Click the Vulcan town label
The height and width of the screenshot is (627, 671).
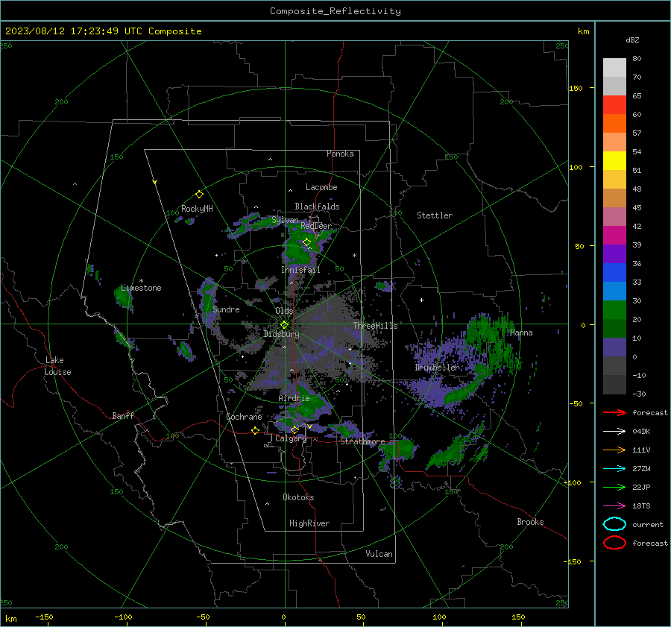tap(379, 554)
